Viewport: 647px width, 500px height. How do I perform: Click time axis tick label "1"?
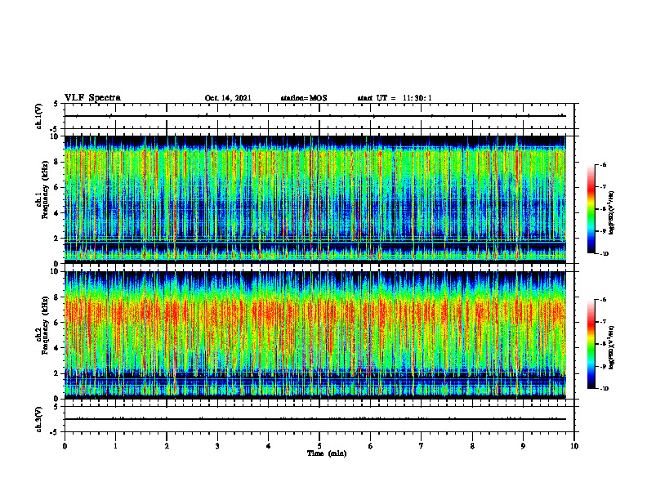tap(115, 446)
